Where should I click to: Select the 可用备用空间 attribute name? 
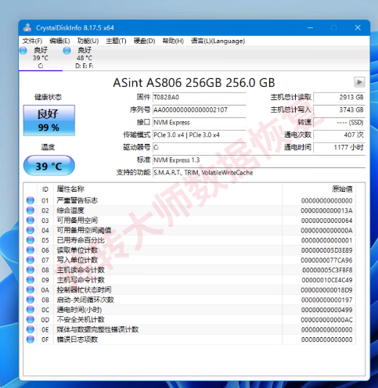pyautogui.click(x=77, y=221)
